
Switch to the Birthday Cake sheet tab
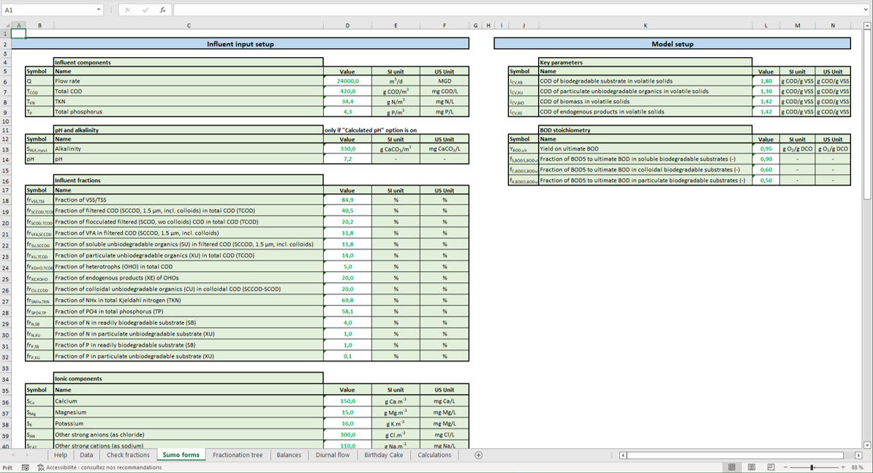383,455
